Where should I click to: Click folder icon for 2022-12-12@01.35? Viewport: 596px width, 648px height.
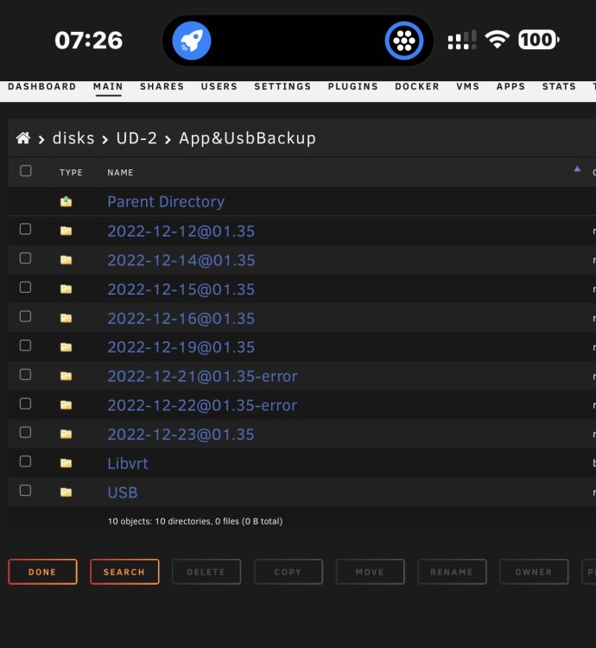(x=67, y=231)
